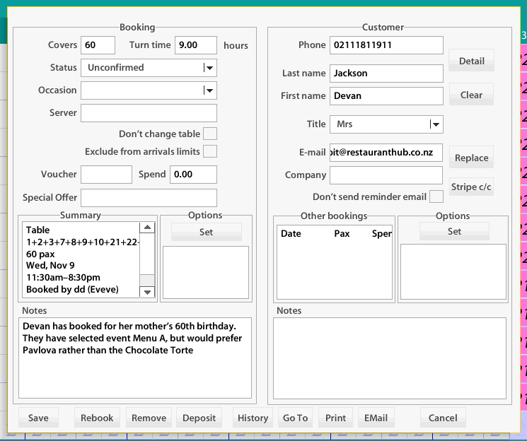Click into the Turn time field
The image size is (527, 441).
[x=196, y=45]
